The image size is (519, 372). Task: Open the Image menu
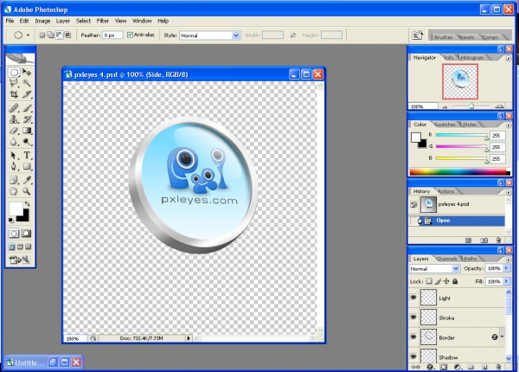(x=42, y=21)
